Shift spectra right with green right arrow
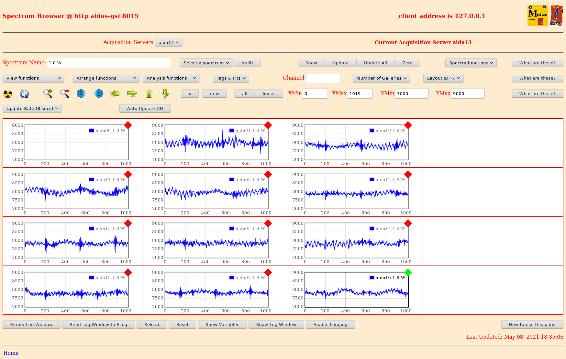Screen dimensions: 566x359 [132, 93]
